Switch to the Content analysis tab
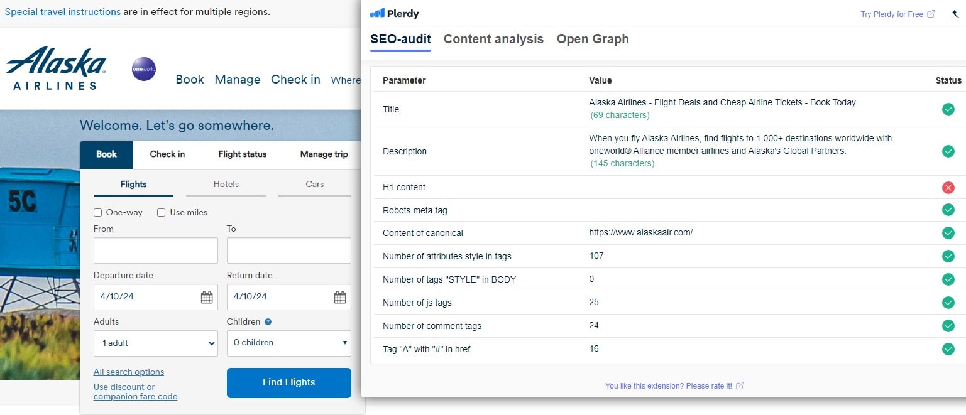 493,39
